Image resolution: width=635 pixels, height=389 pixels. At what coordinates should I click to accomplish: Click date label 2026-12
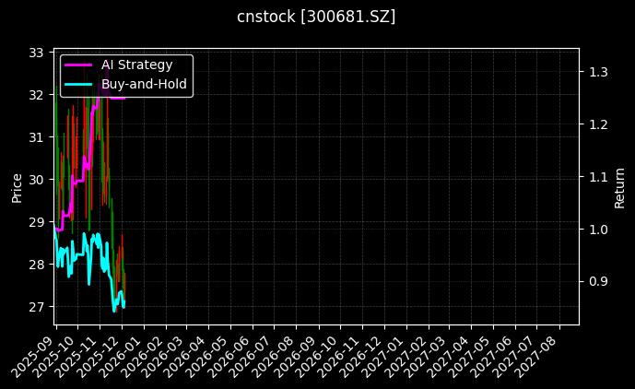360,356
